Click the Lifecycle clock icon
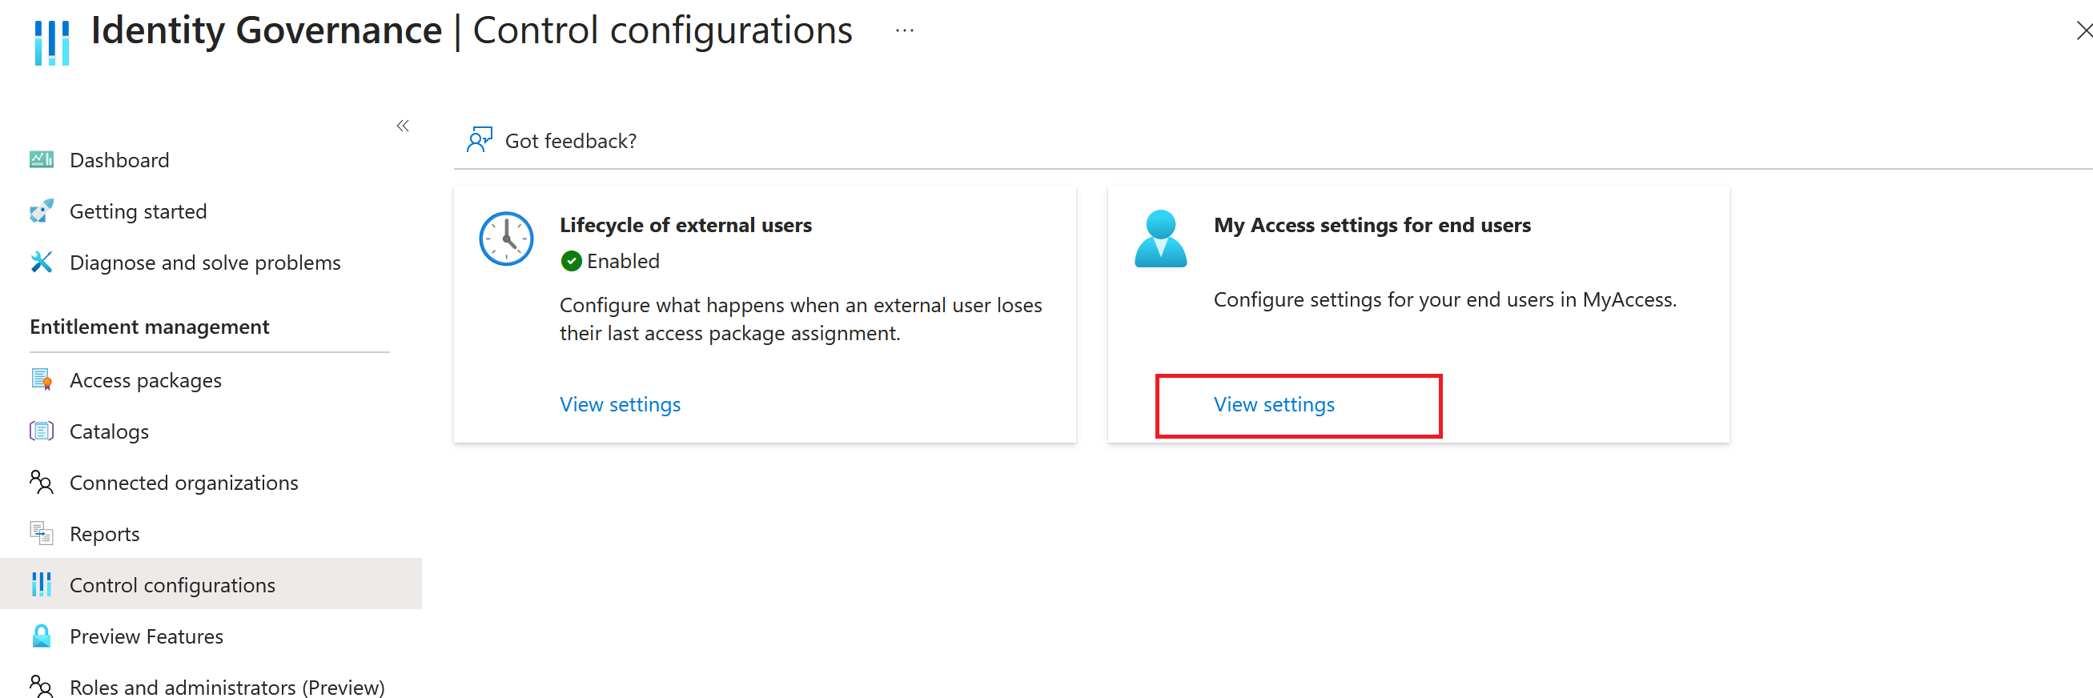 pos(505,239)
